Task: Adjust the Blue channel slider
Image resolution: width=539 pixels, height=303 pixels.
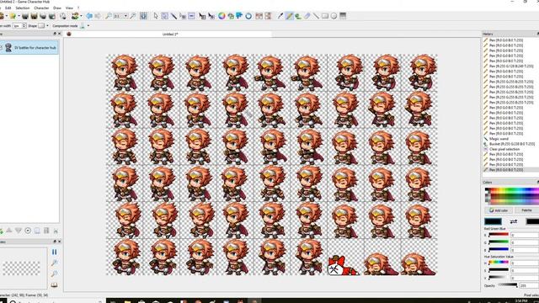Action: click(x=498, y=249)
